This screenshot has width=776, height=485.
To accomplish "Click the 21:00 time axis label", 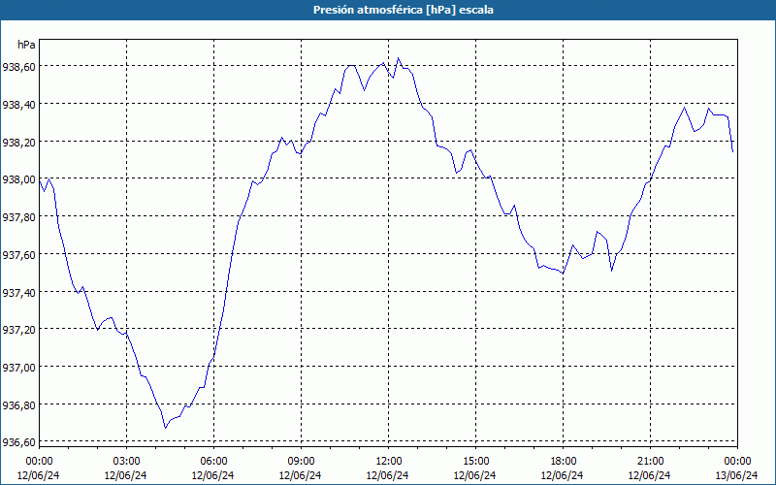I will [x=651, y=461].
